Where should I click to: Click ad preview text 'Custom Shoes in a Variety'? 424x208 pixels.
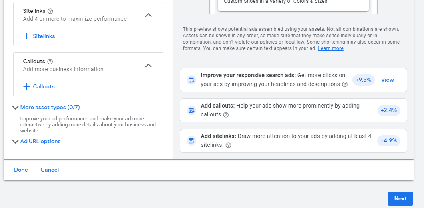click(x=276, y=2)
